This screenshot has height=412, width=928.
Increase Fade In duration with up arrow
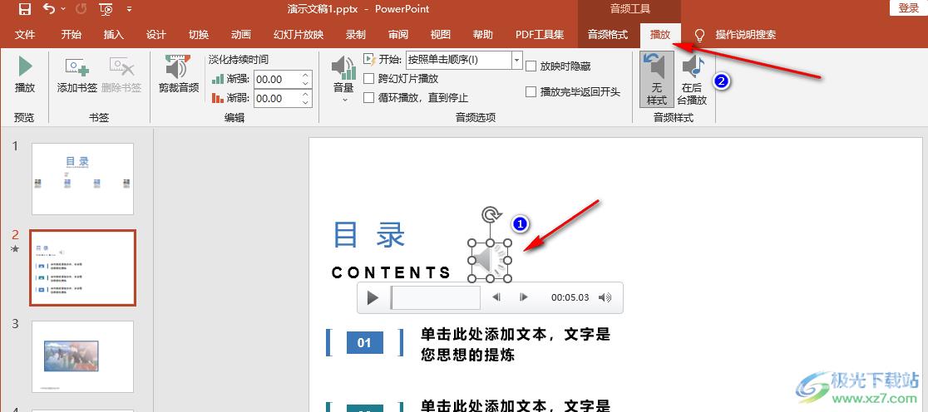point(306,75)
